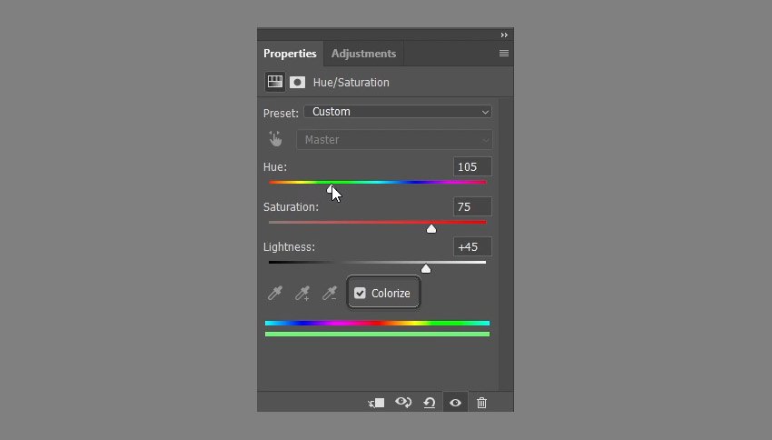Collapse the panel with double arrows

click(x=504, y=35)
